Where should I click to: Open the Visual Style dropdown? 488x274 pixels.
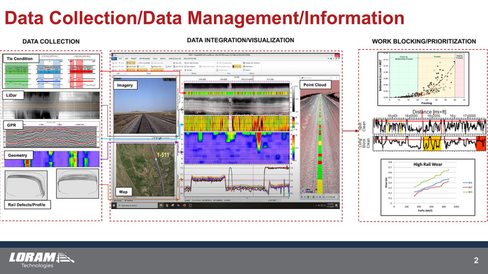[247, 66]
